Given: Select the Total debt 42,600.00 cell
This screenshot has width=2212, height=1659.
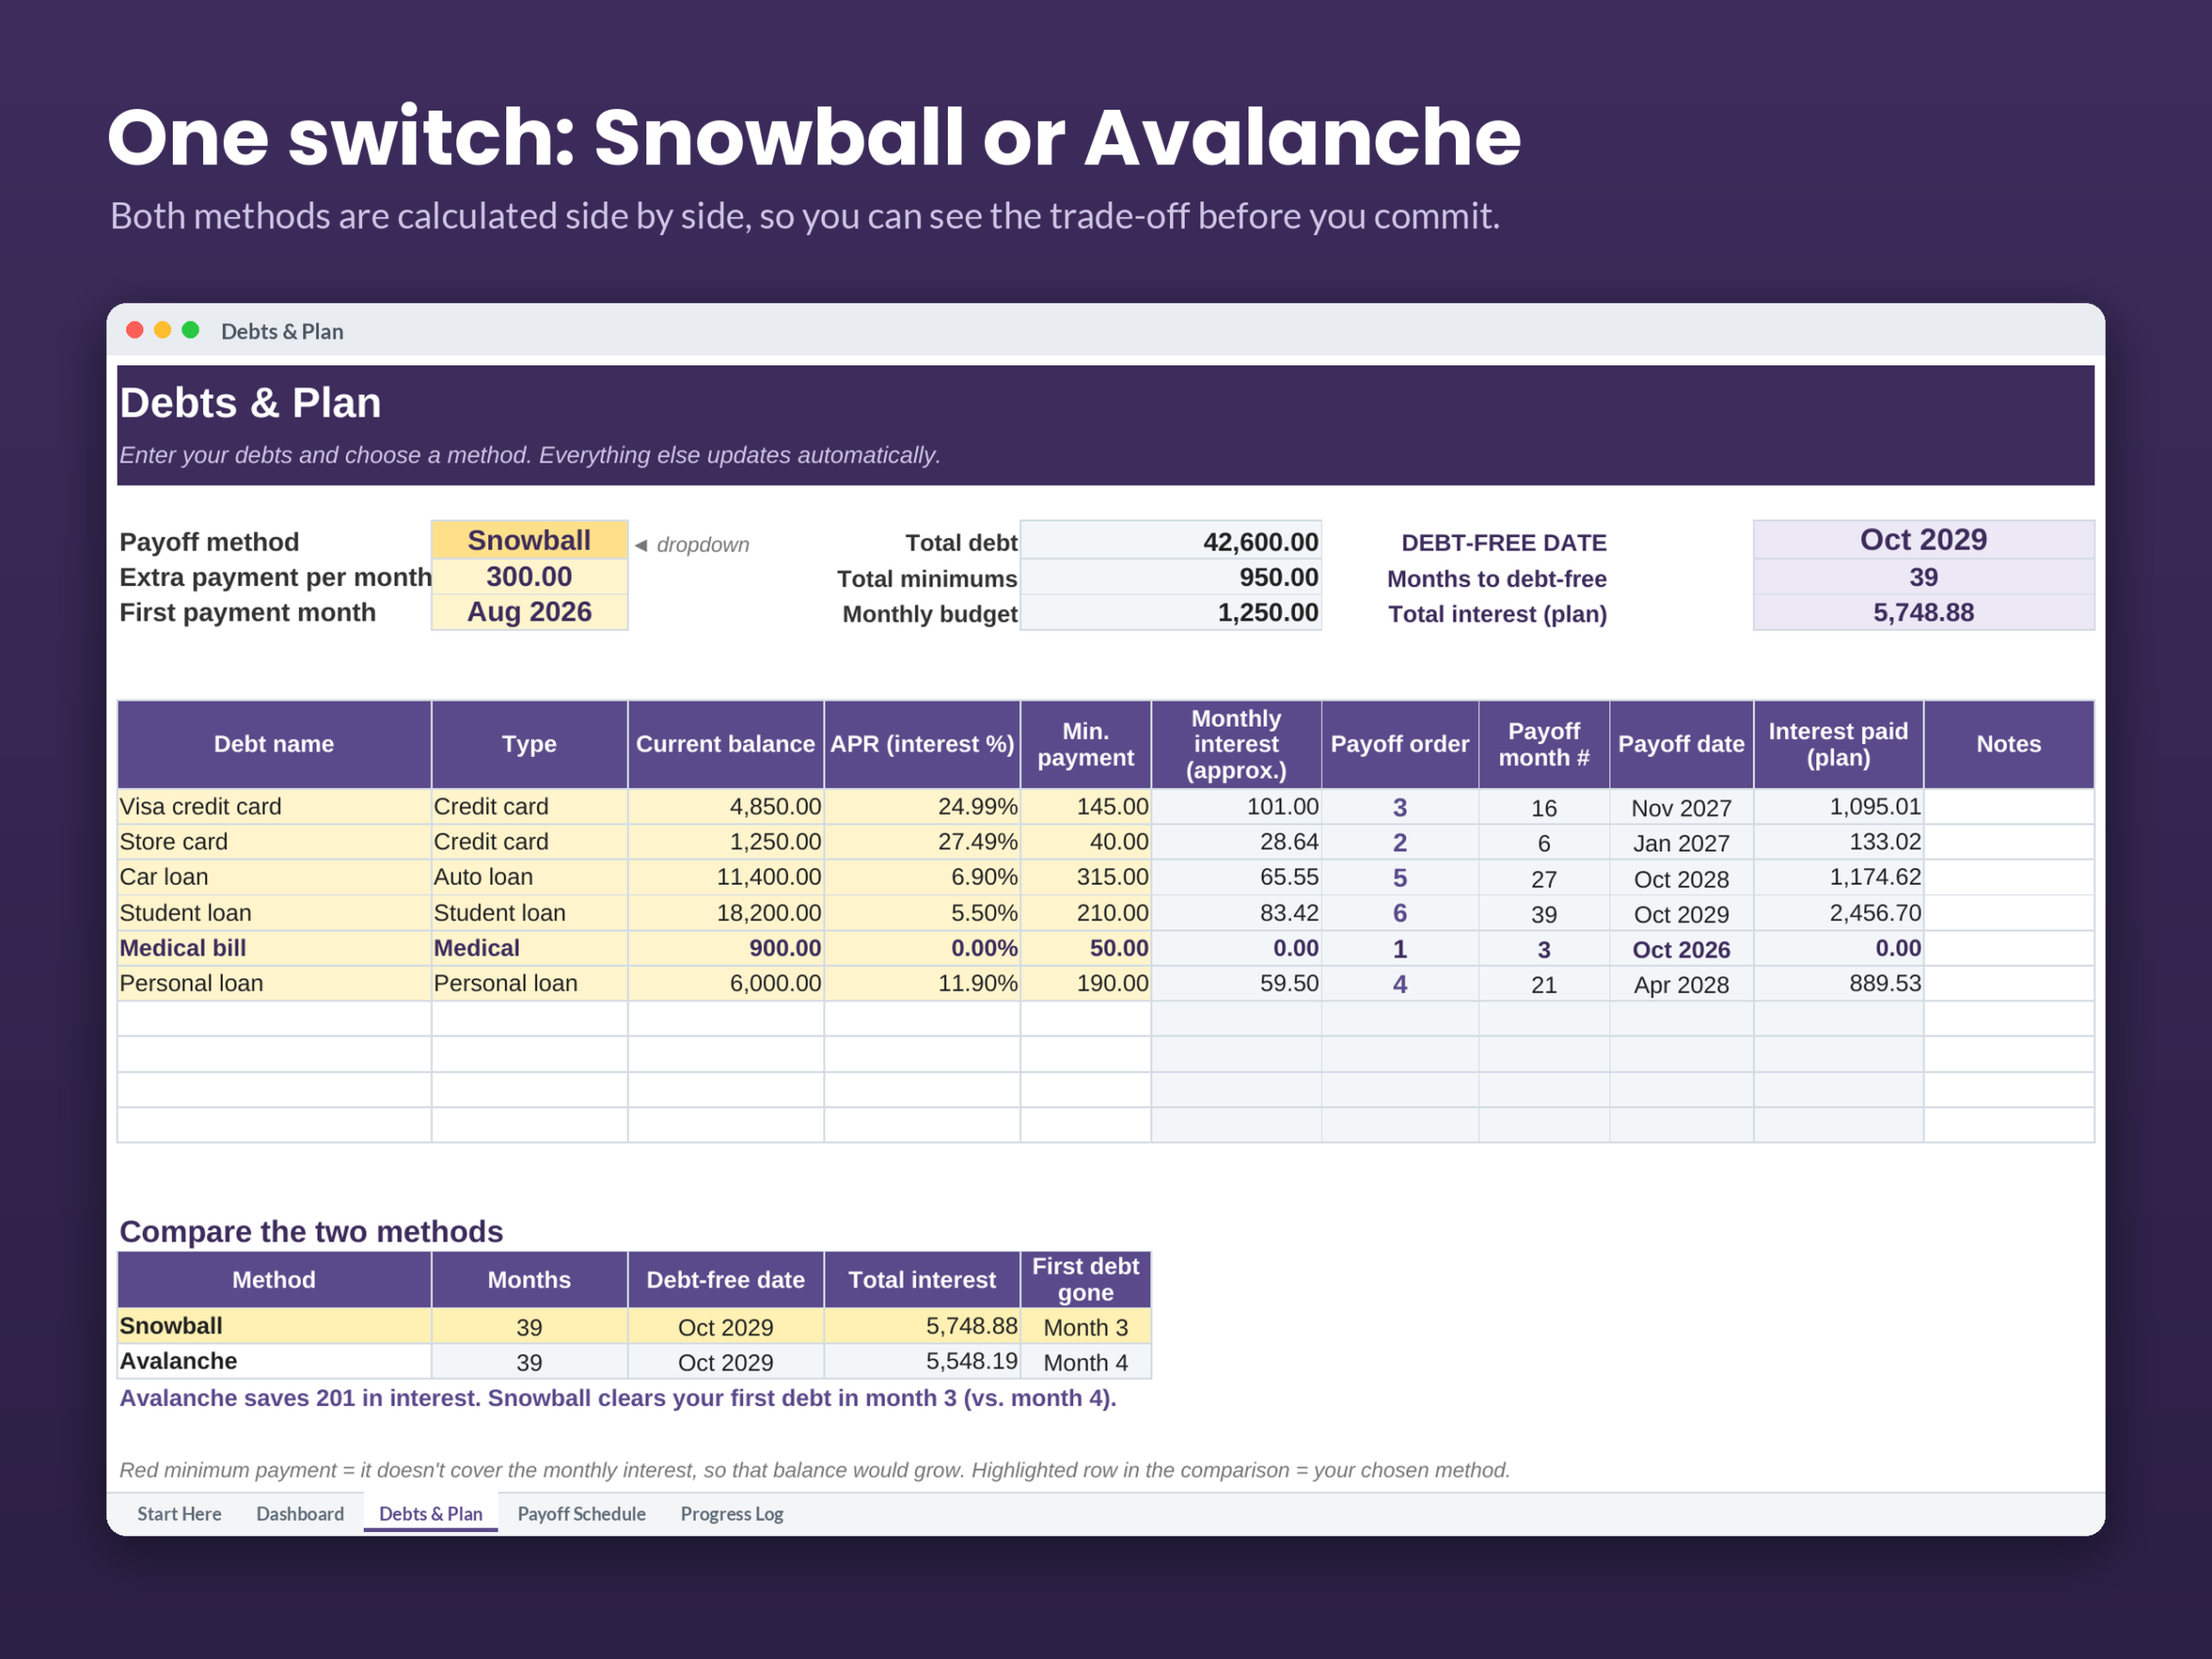Looking at the screenshot, I should (1170, 541).
